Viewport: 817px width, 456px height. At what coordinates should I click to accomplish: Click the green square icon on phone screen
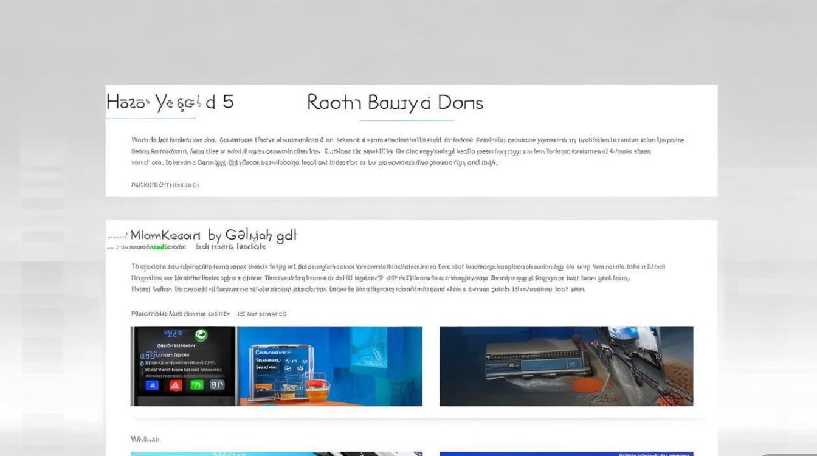(196, 385)
